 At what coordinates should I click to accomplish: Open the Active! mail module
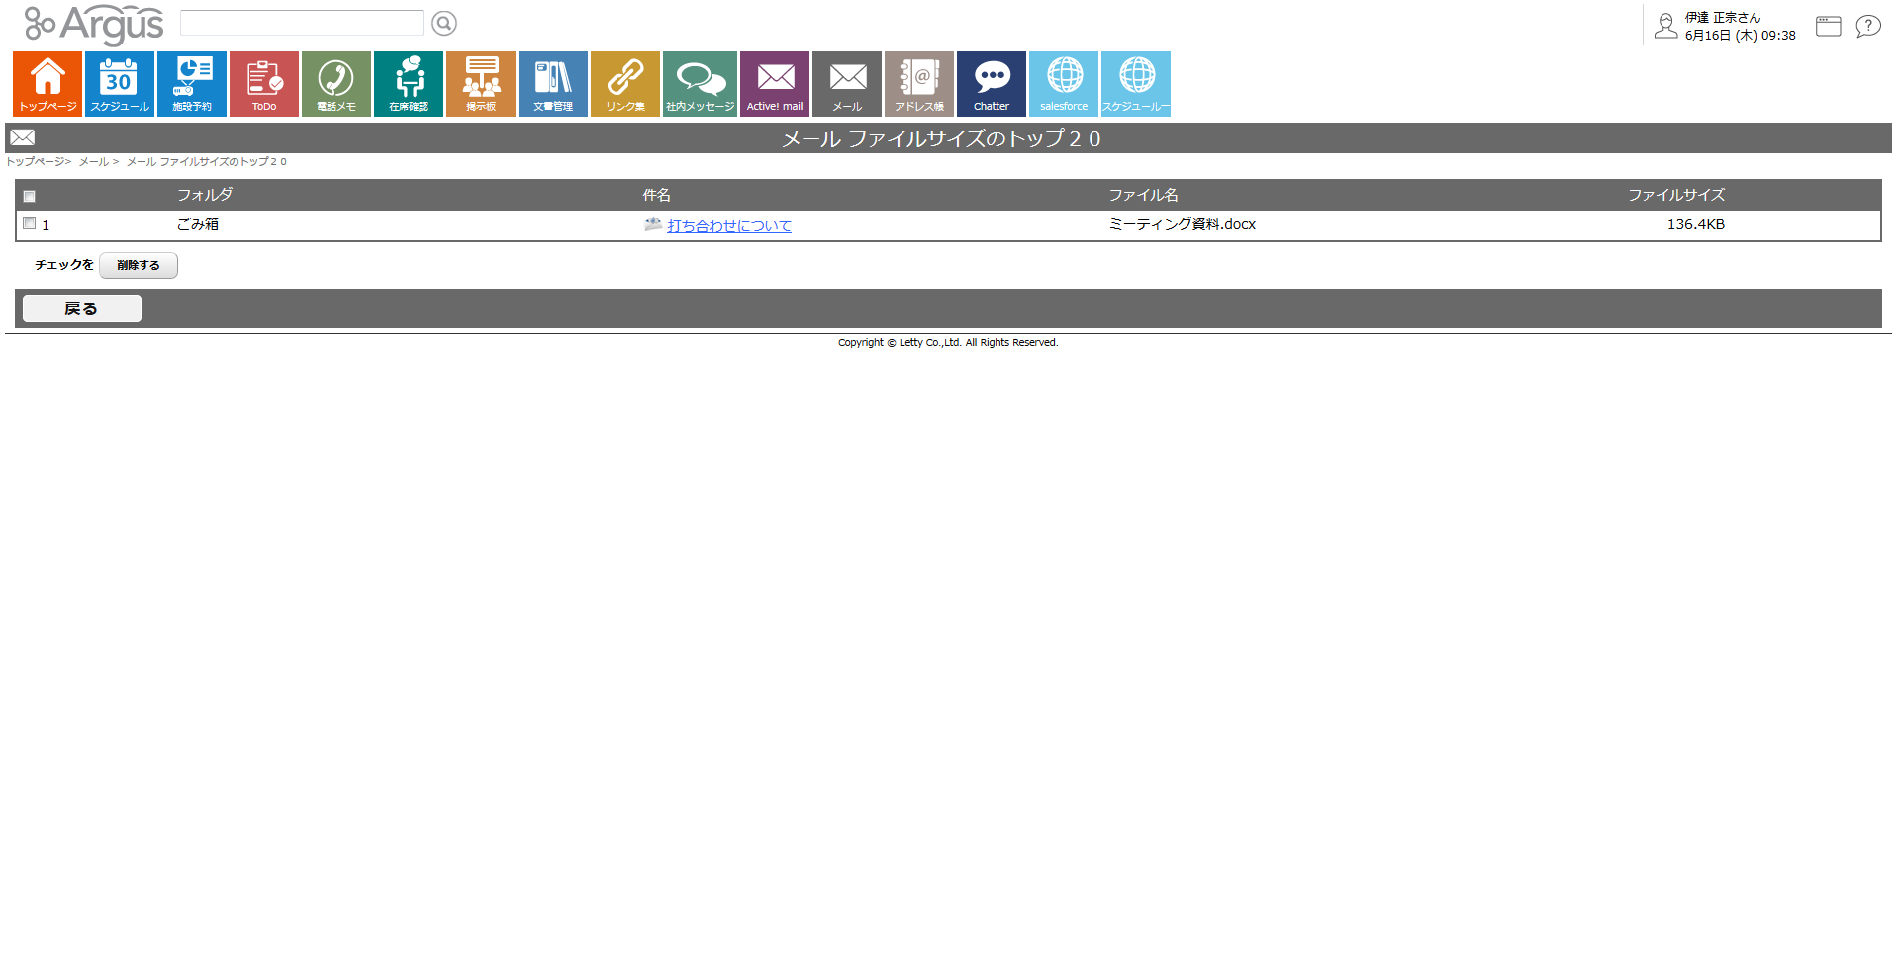[775, 84]
